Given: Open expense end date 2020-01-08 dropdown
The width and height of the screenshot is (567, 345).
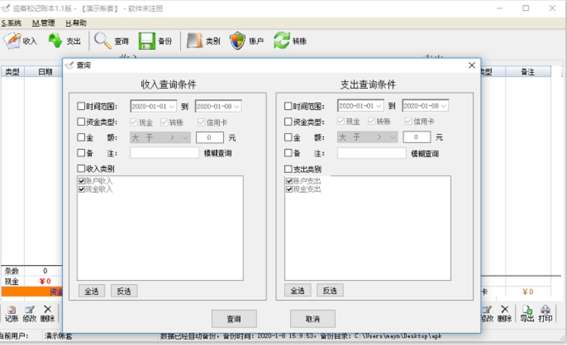Looking at the screenshot, I should [444, 106].
